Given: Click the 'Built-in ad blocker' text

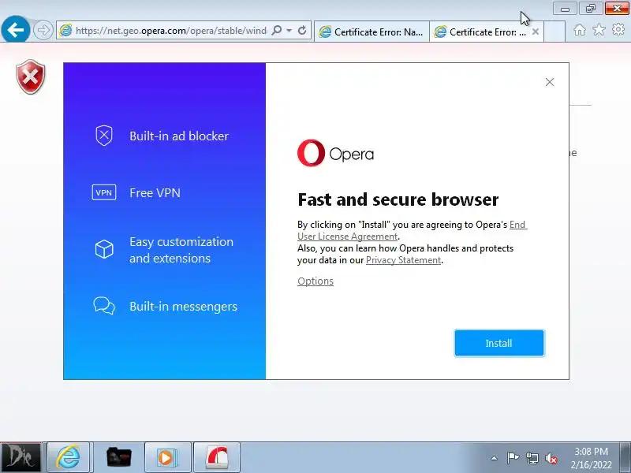Looking at the screenshot, I should pos(179,136).
